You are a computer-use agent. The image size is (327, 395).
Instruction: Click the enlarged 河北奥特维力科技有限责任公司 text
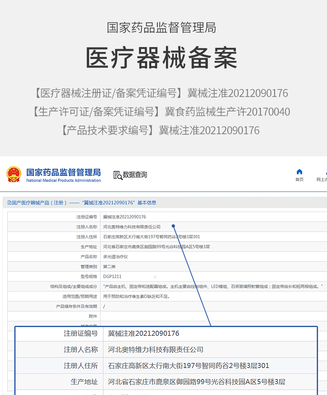coord(155,350)
